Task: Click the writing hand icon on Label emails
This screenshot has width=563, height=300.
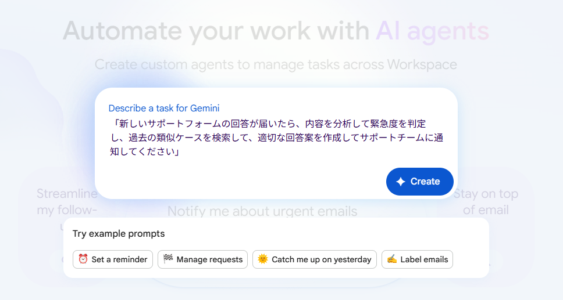Action: [x=392, y=259]
